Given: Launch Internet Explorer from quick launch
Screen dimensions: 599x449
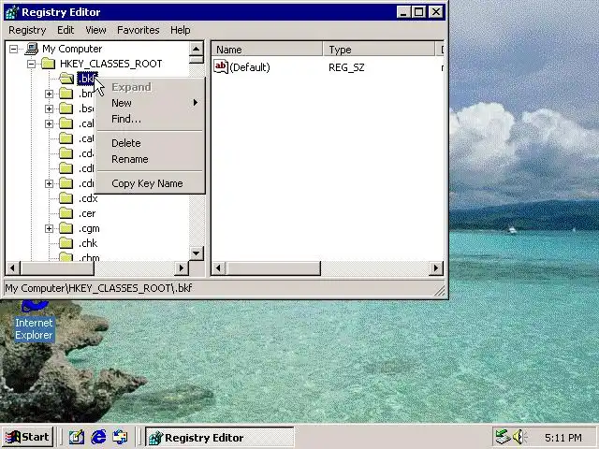Looking at the screenshot, I should pyautogui.click(x=98, y=437).
